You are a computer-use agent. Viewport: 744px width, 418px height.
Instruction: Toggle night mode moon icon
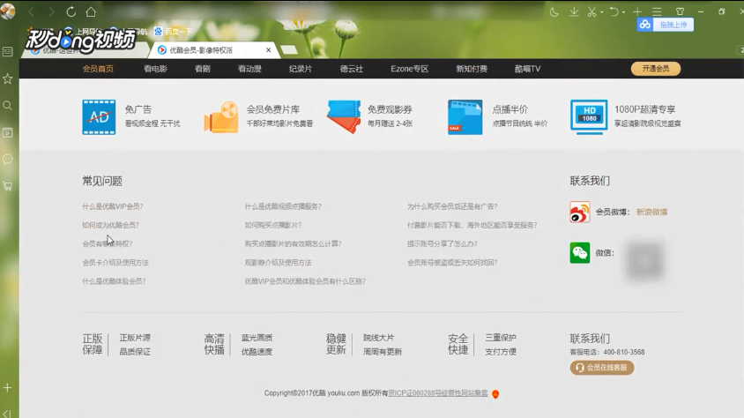[554, 11]
